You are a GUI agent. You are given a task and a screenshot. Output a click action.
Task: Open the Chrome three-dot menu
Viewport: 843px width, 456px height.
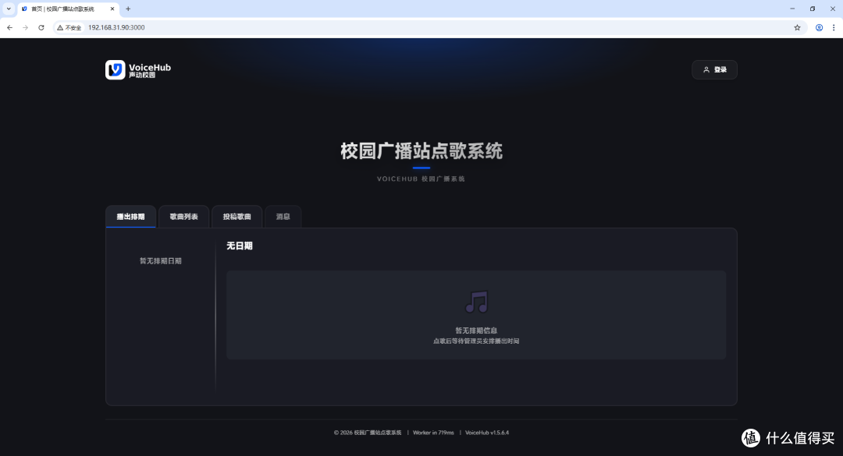pyautogui.click(x=834, y=27)
